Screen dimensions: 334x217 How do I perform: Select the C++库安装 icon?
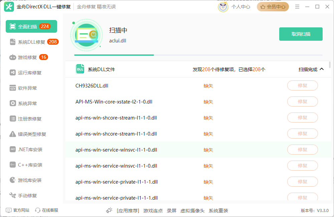tap(13, 165)
